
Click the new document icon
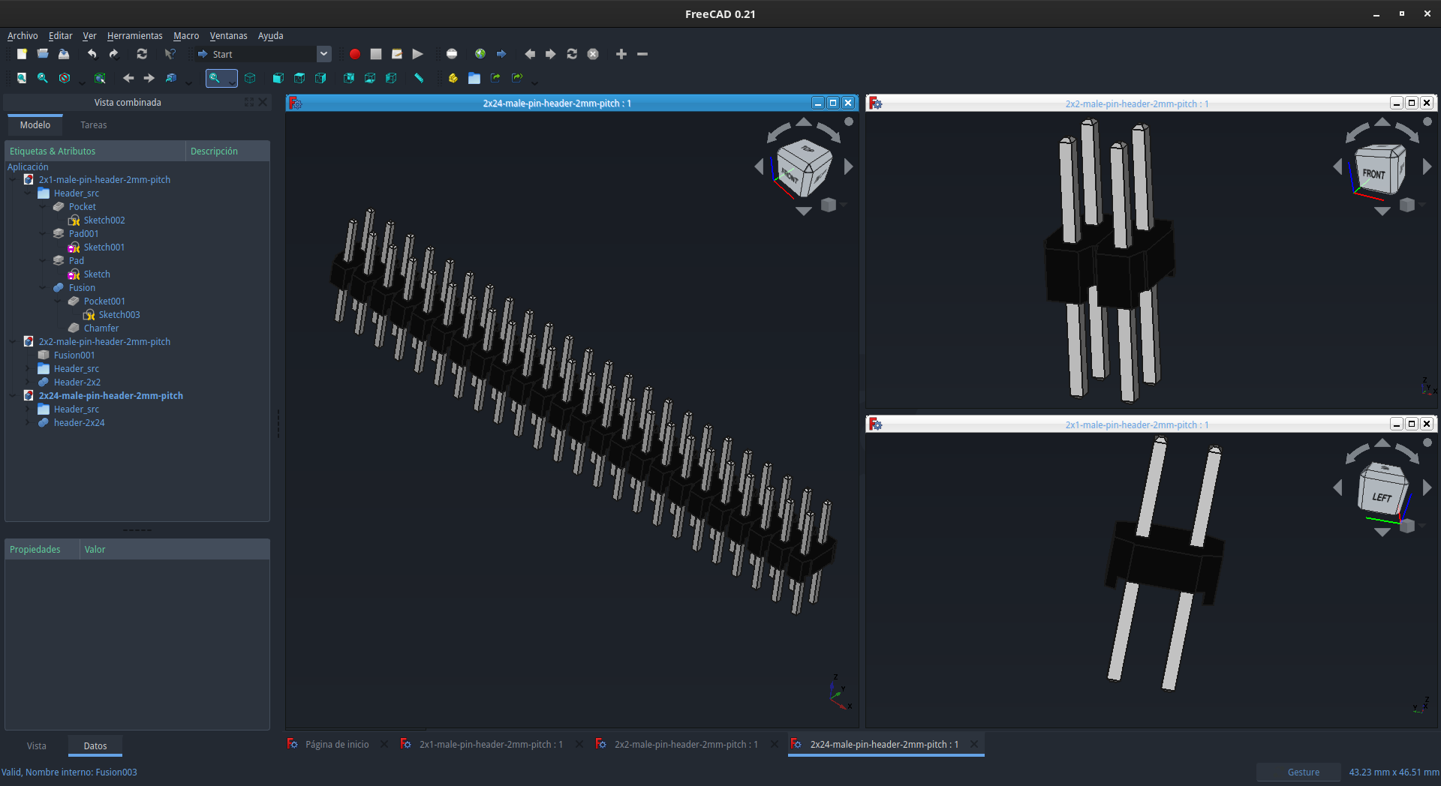coord(22,54)
